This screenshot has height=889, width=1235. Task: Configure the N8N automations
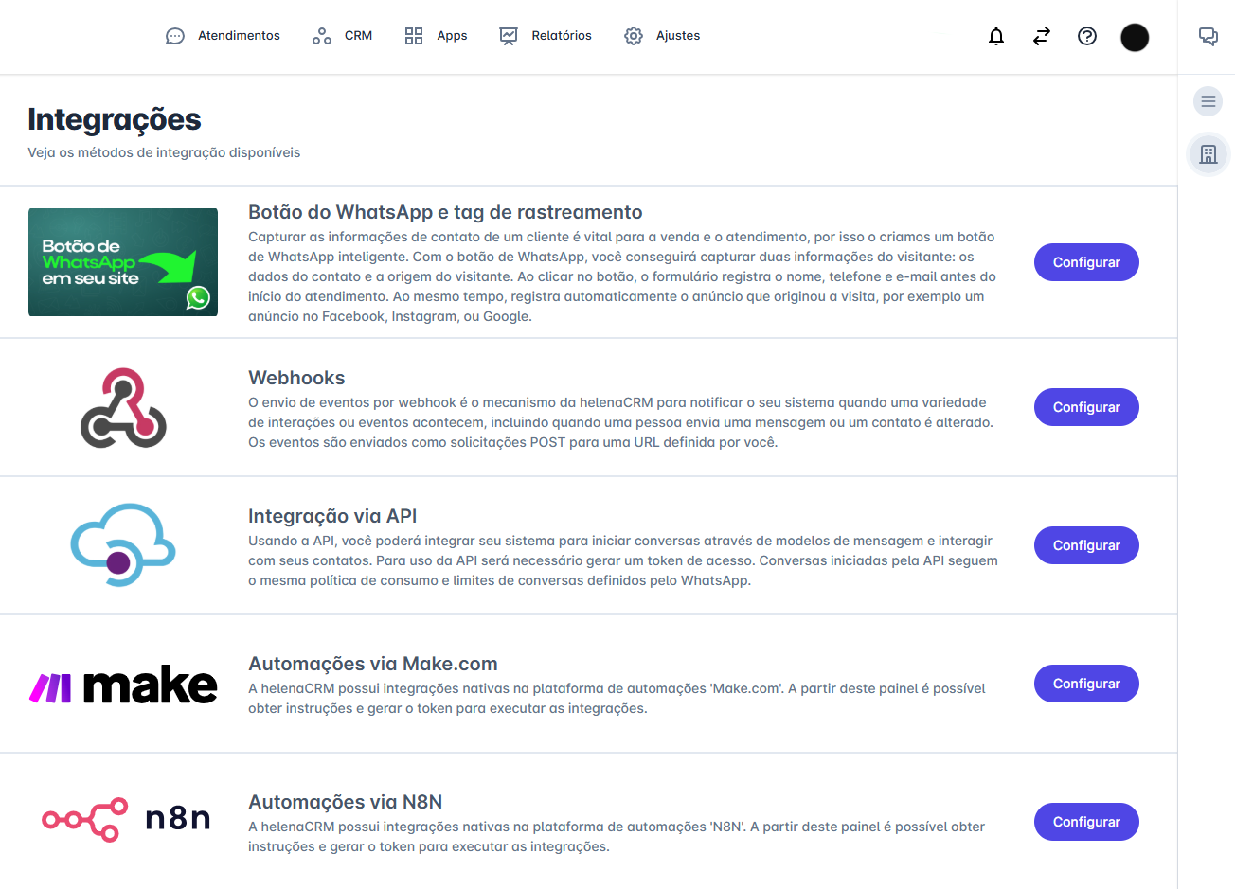point(1086,822)
